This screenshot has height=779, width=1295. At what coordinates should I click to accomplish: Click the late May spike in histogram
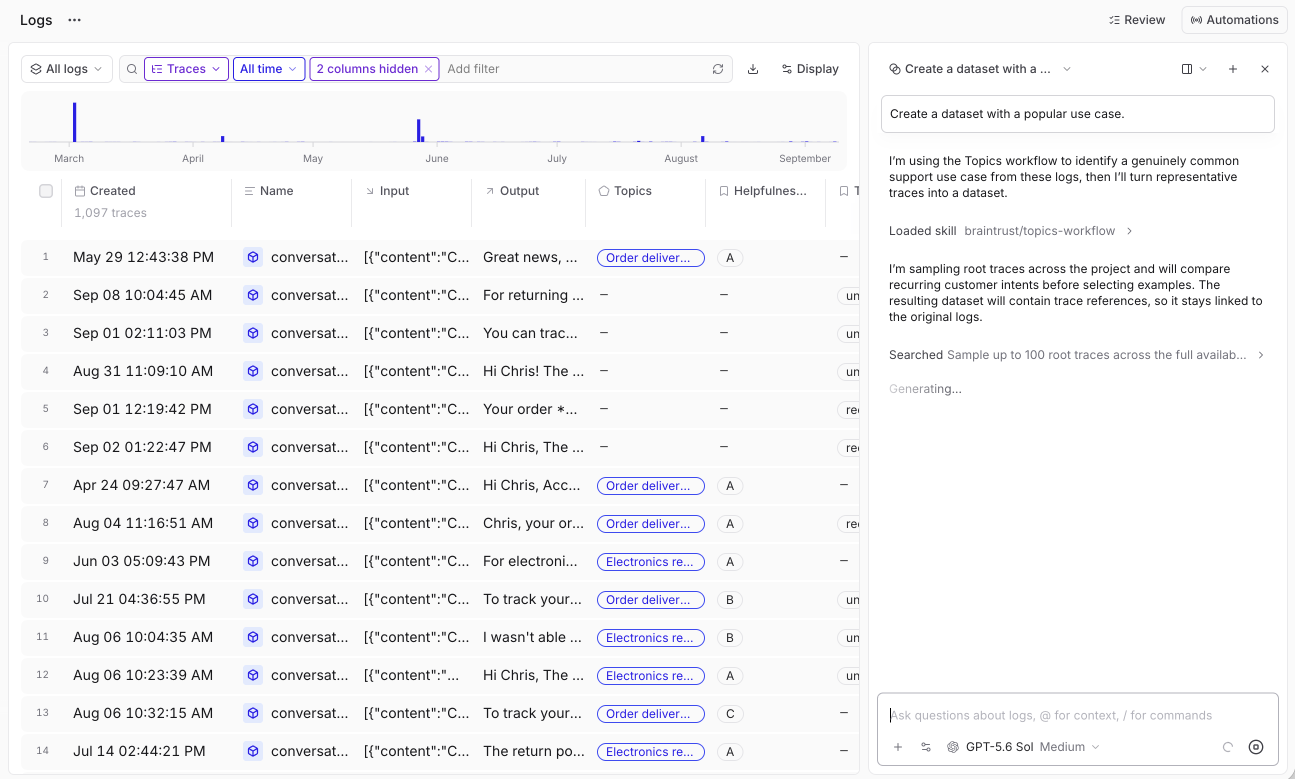[x=418, y=130]
